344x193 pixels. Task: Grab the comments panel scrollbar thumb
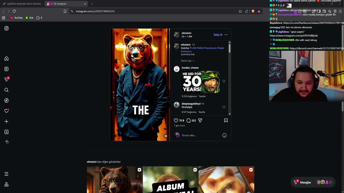[x=230, y=48]
